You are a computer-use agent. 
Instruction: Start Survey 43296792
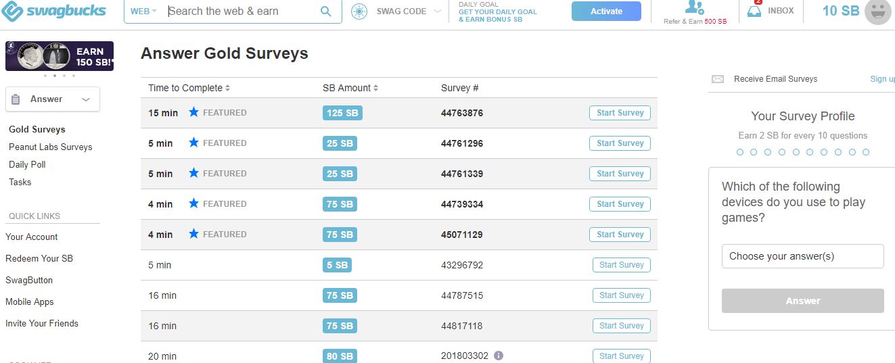pos(621,265)
